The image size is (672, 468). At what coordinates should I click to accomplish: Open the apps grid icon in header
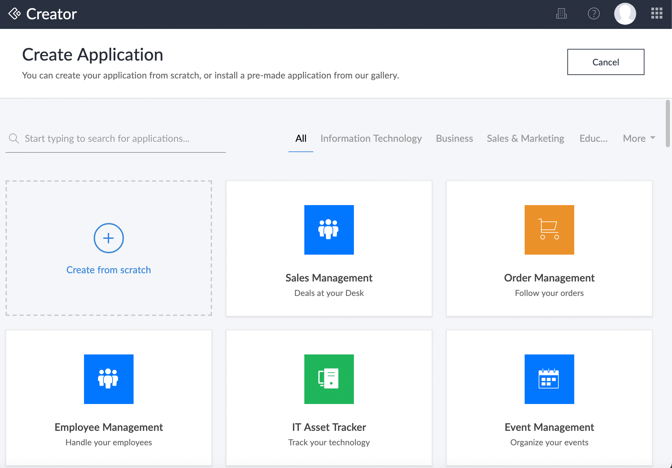click(657, 13)
